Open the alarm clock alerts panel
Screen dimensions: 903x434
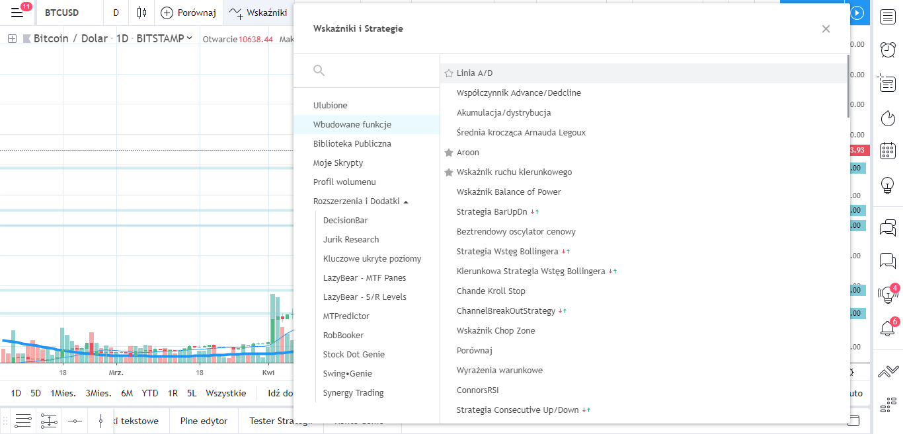[x=887, y=50]
